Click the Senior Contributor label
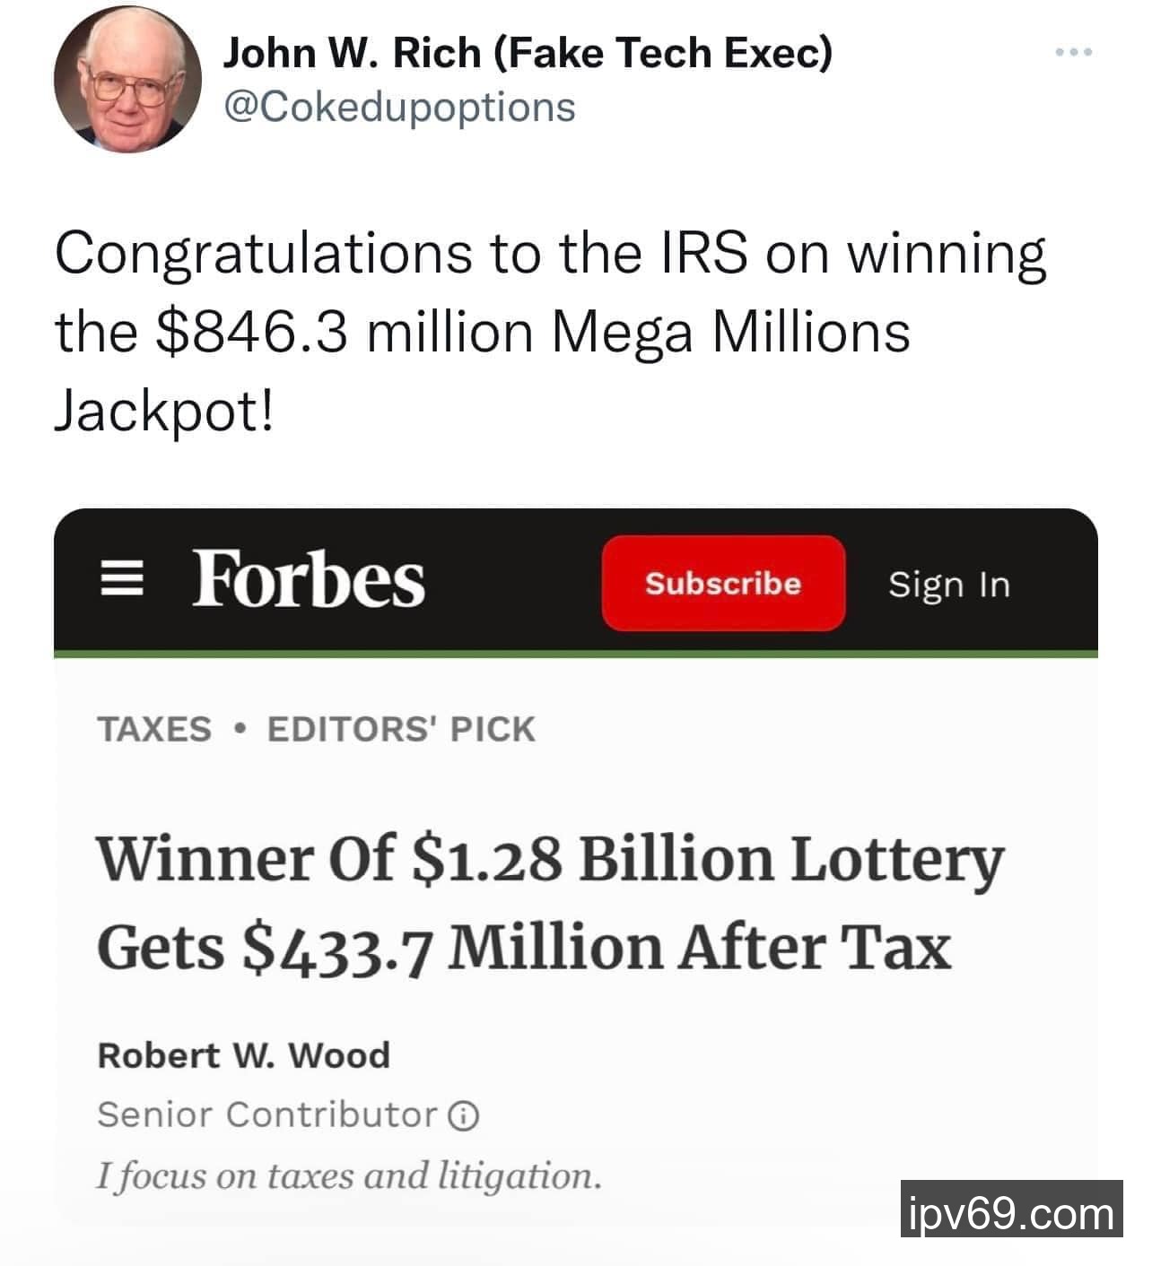1152x1266 pixels. [x=267, y=1114]
